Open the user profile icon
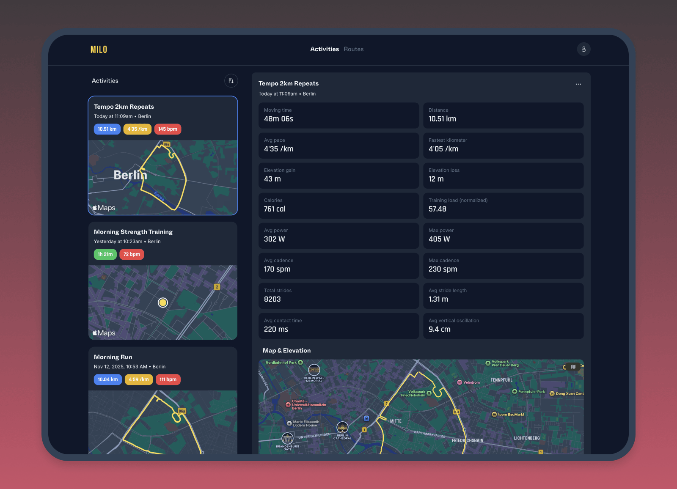The image size is (677, 489). pos(583,49)
